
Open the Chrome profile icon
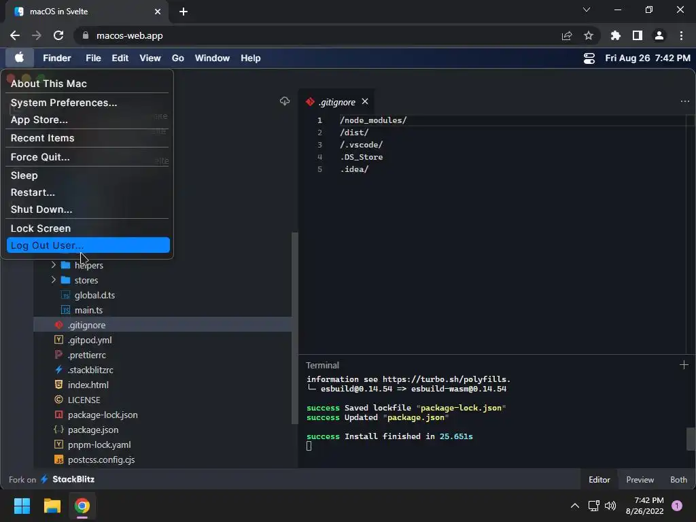pos(659,35)
